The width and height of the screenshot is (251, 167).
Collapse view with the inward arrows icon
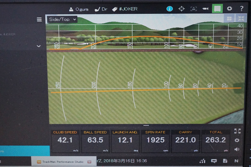[241, 19]
